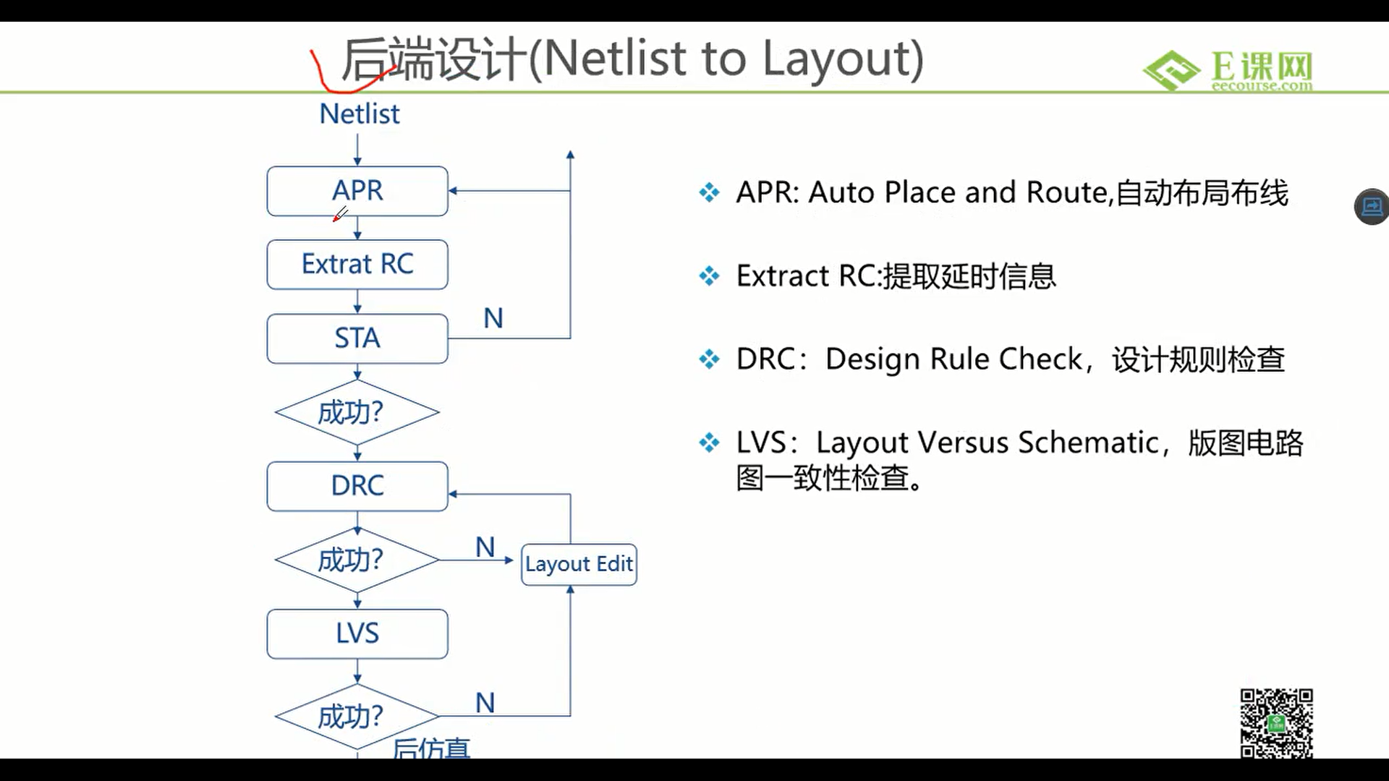1389x781 pixels.
Task: Click the eecourse.com text under logo
Action: tap(1262, 87)
